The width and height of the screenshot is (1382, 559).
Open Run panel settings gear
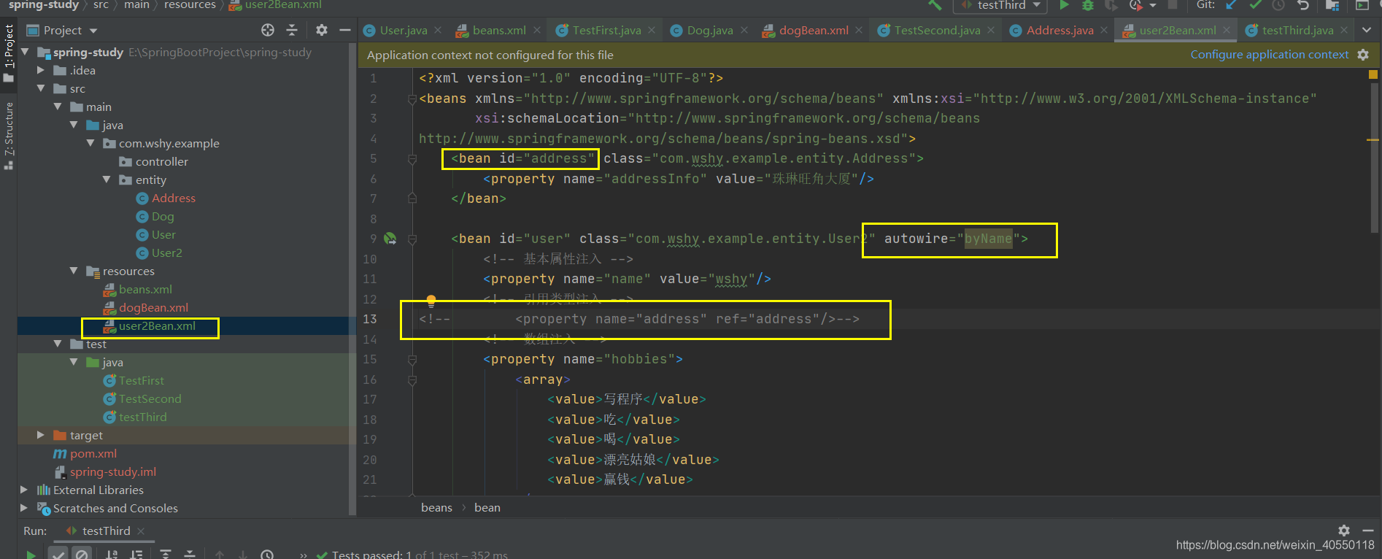pos(1344,531)
